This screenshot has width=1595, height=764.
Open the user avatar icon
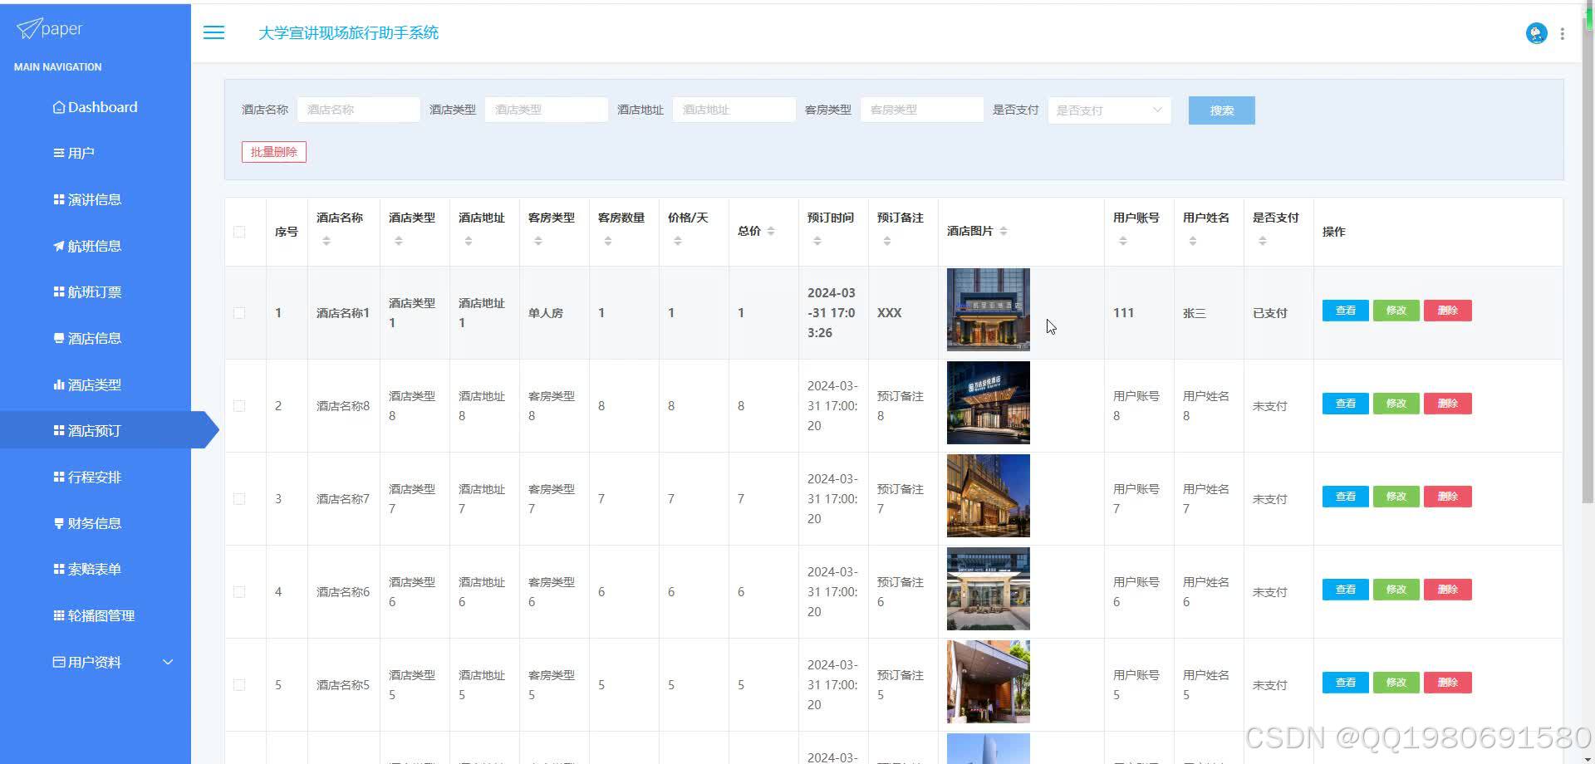1536,33
